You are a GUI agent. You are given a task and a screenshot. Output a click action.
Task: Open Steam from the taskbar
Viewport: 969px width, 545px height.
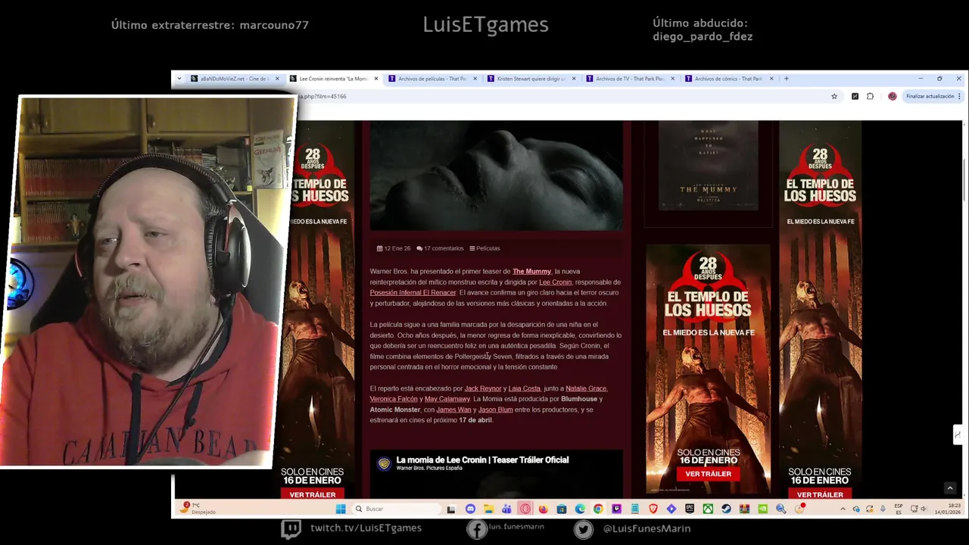(x=726, y=509)
